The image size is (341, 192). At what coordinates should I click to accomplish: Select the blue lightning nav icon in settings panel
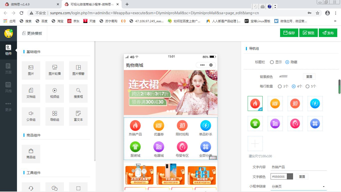pos(315,103)
